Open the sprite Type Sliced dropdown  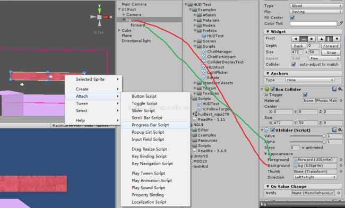coord(316,6)
